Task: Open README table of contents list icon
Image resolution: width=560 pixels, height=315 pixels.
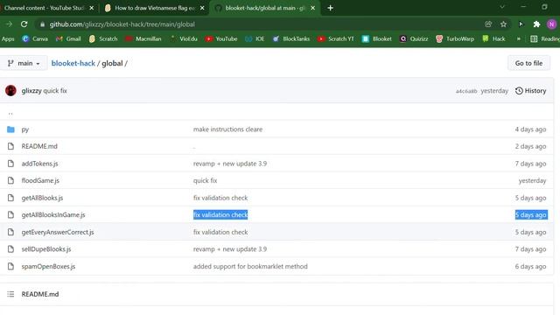Action: pos(10,294)
